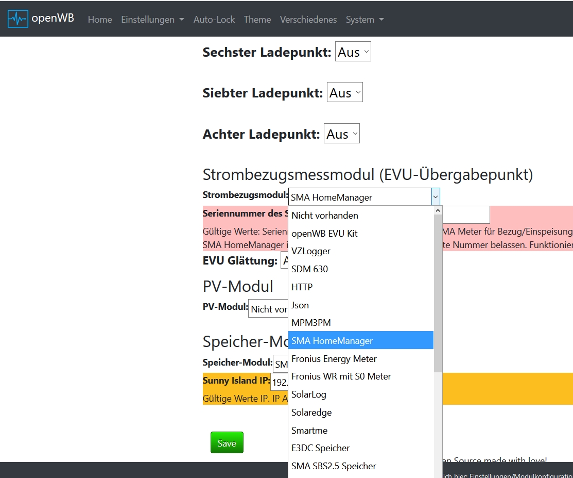The width and height of the screenshot is (573, 478).
Task: Choose 'SDM 630' from the list
Action: (361, 269)
